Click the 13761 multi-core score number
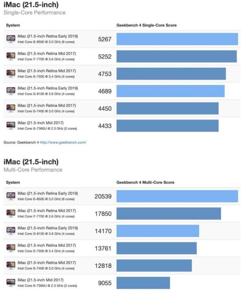Image resolution: width=246 pixels, height=294 pixels. (103, 248)
